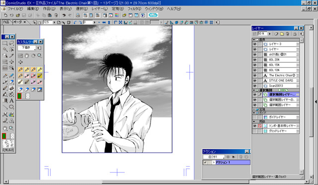Image resolution: width=318 pixels, height=185 pixels.
Task: Open the レイヤー menu
Action: [99, 9]
